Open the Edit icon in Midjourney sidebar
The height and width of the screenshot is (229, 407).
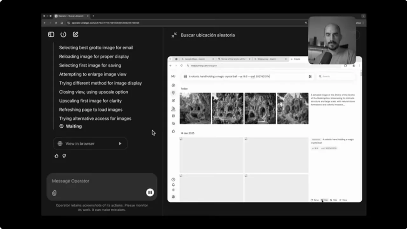pyautogui.click(x=173, y=101)
